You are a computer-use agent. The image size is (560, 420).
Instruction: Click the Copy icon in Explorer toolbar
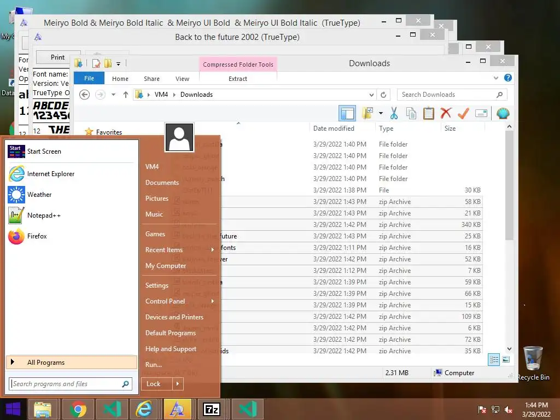411,114
